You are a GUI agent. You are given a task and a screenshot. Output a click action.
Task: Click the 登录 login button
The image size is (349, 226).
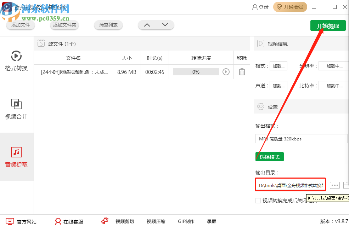260,7
